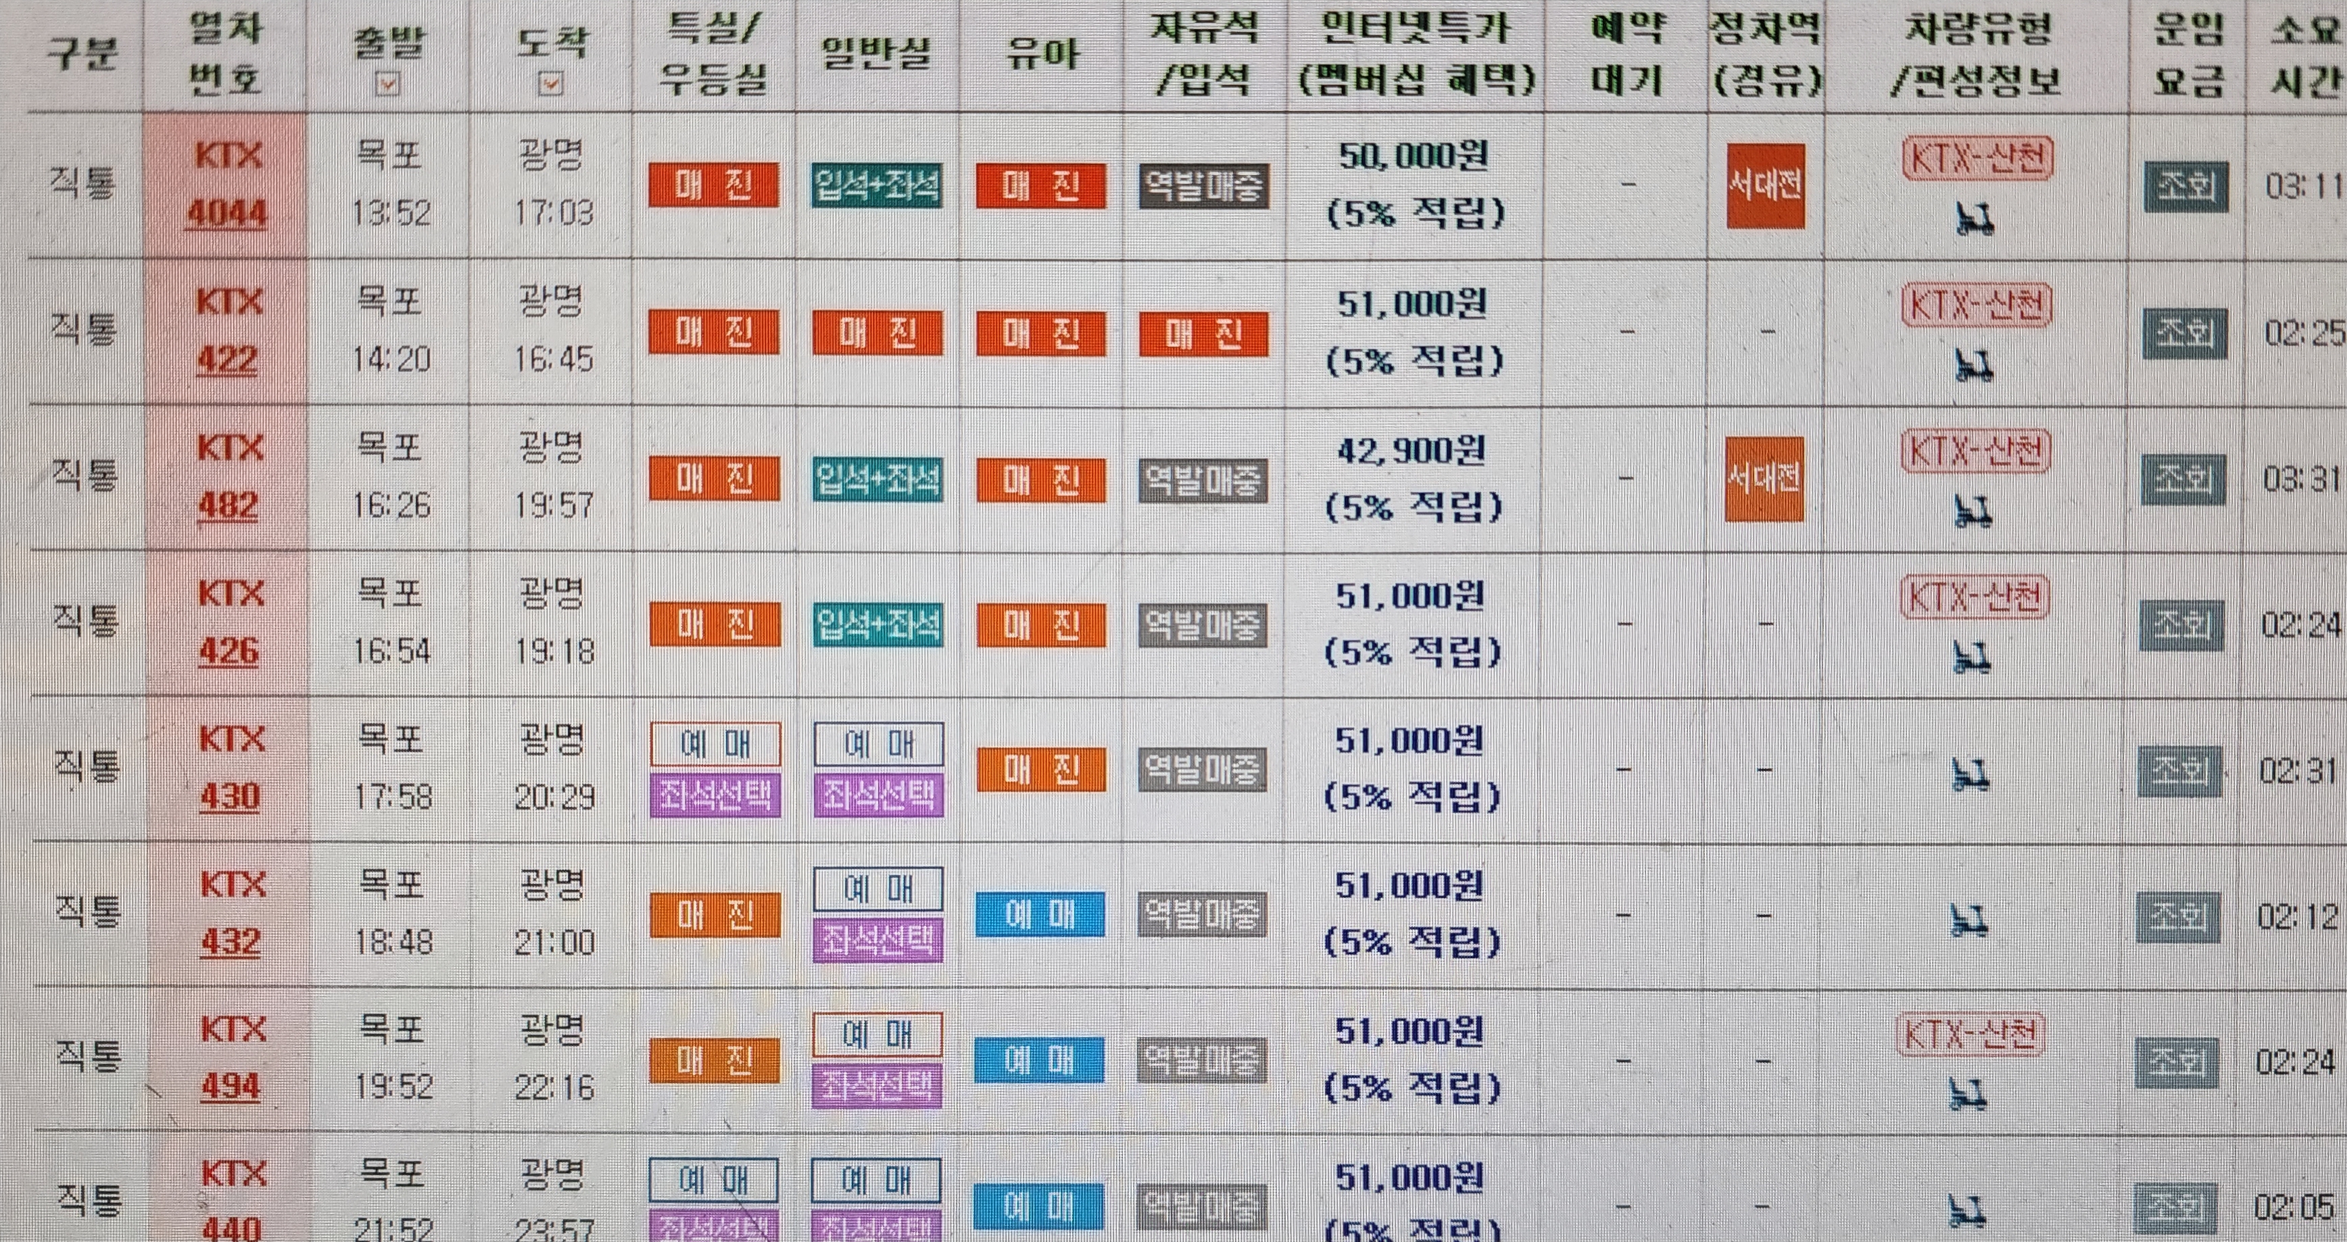
Task: Click 서대전 stop badge for train 4044
Action: pyautogui.click(x=1766, y=186)
